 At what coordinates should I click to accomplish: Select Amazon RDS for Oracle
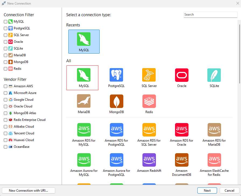point(181,135)
